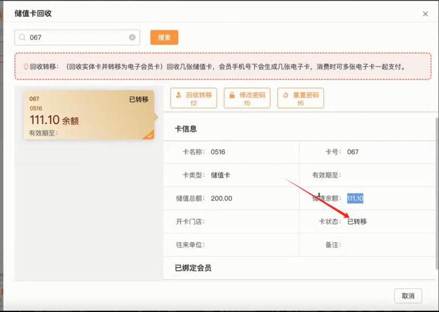
Task: Click the highlighted 111.10 balance value
Action: tap(355, 198)
